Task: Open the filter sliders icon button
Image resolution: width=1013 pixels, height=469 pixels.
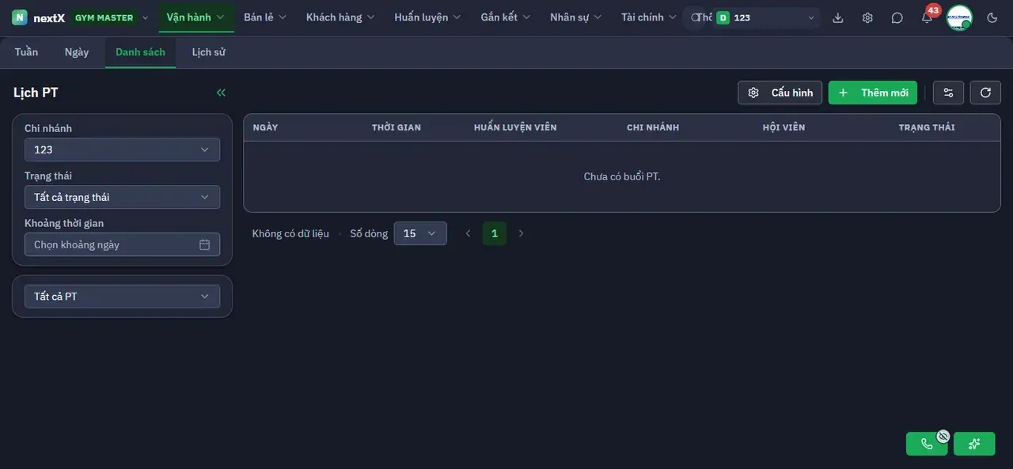Action: 948,93
